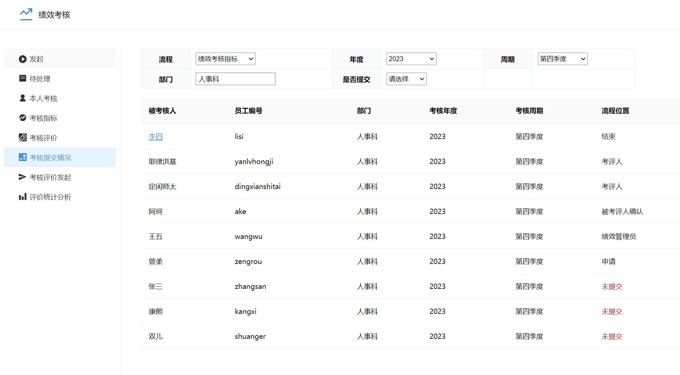The width and height of the screenshot is (680, 375).
Task: Expand the 是否提交 请选择 dropdown
Action: pos(406,79)
